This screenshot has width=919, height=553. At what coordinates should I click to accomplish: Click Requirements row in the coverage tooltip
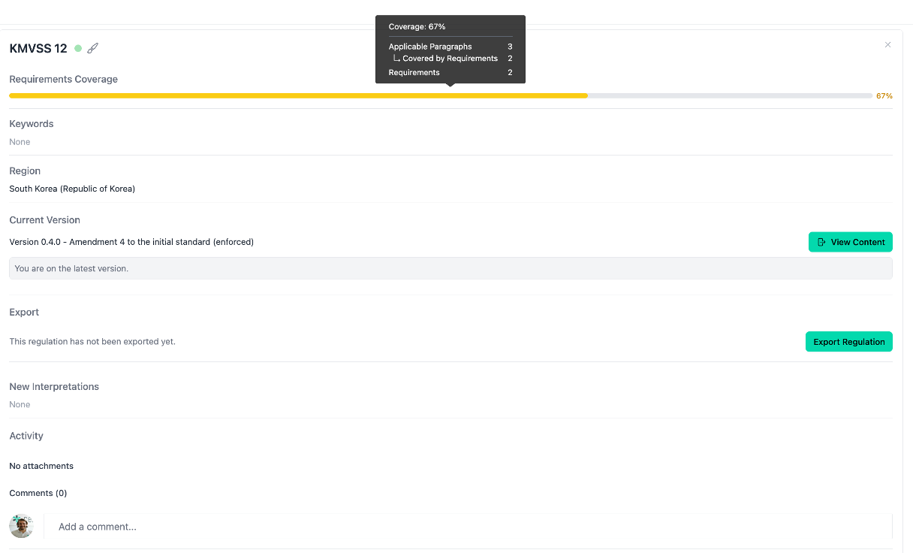[x=414, y=72]
